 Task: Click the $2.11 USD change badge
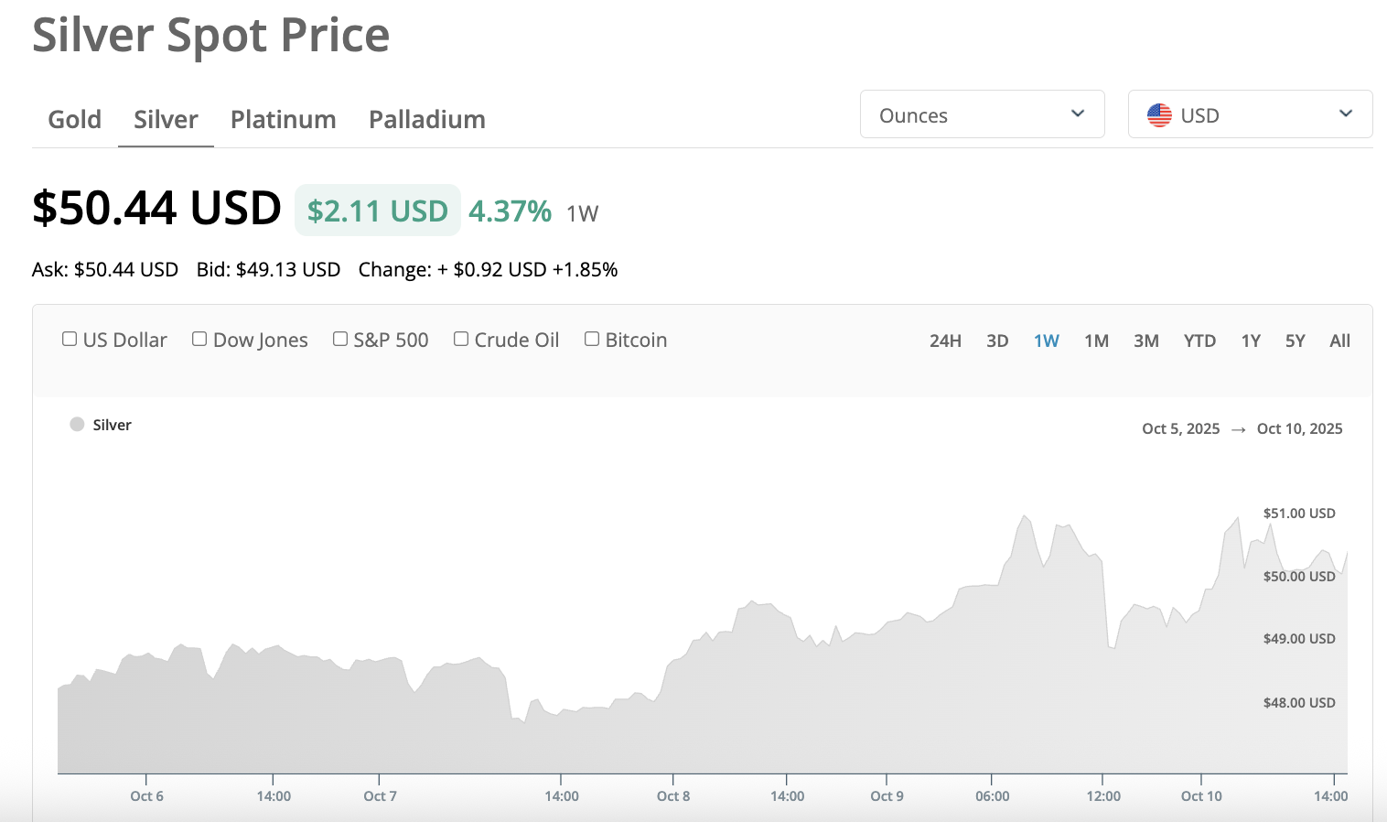coord(377,211)
